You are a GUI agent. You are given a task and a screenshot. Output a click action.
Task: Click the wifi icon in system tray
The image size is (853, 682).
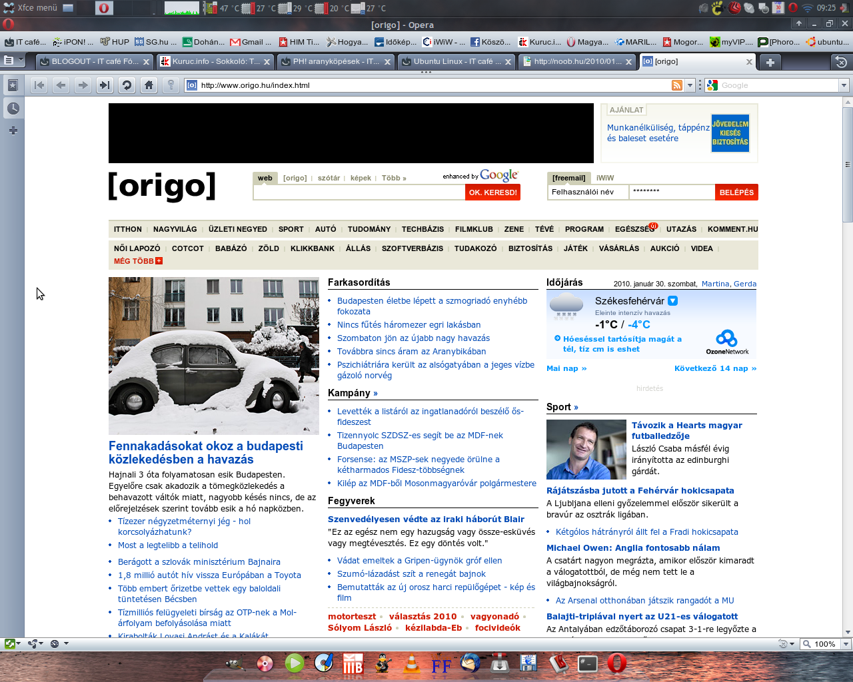click(808, 8)
